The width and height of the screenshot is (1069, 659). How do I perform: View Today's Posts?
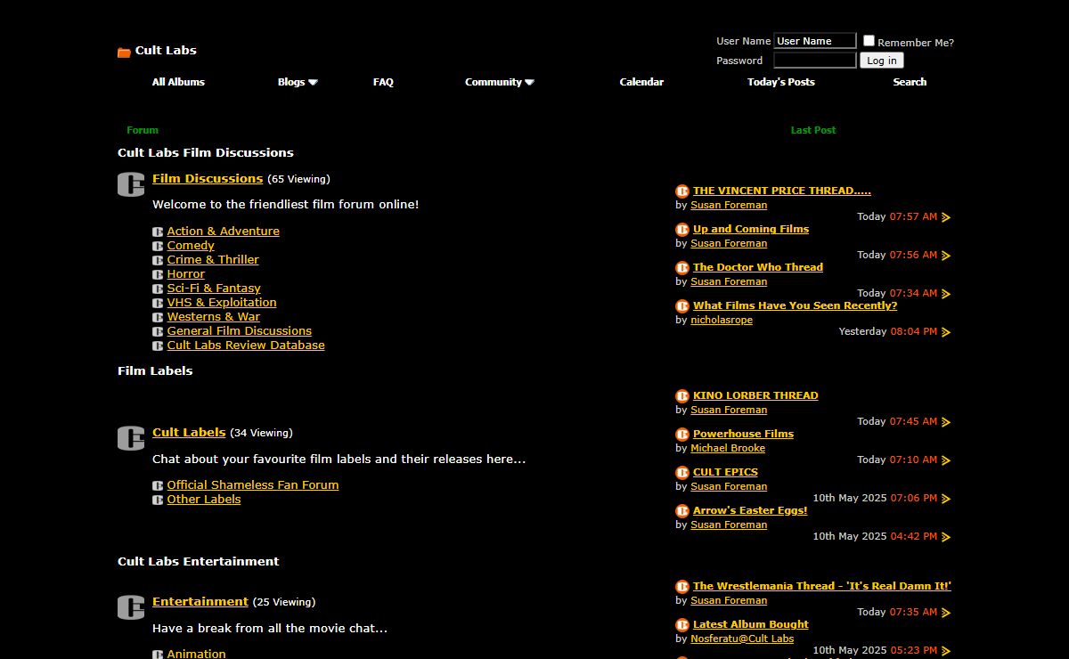(x=781, y=82)
